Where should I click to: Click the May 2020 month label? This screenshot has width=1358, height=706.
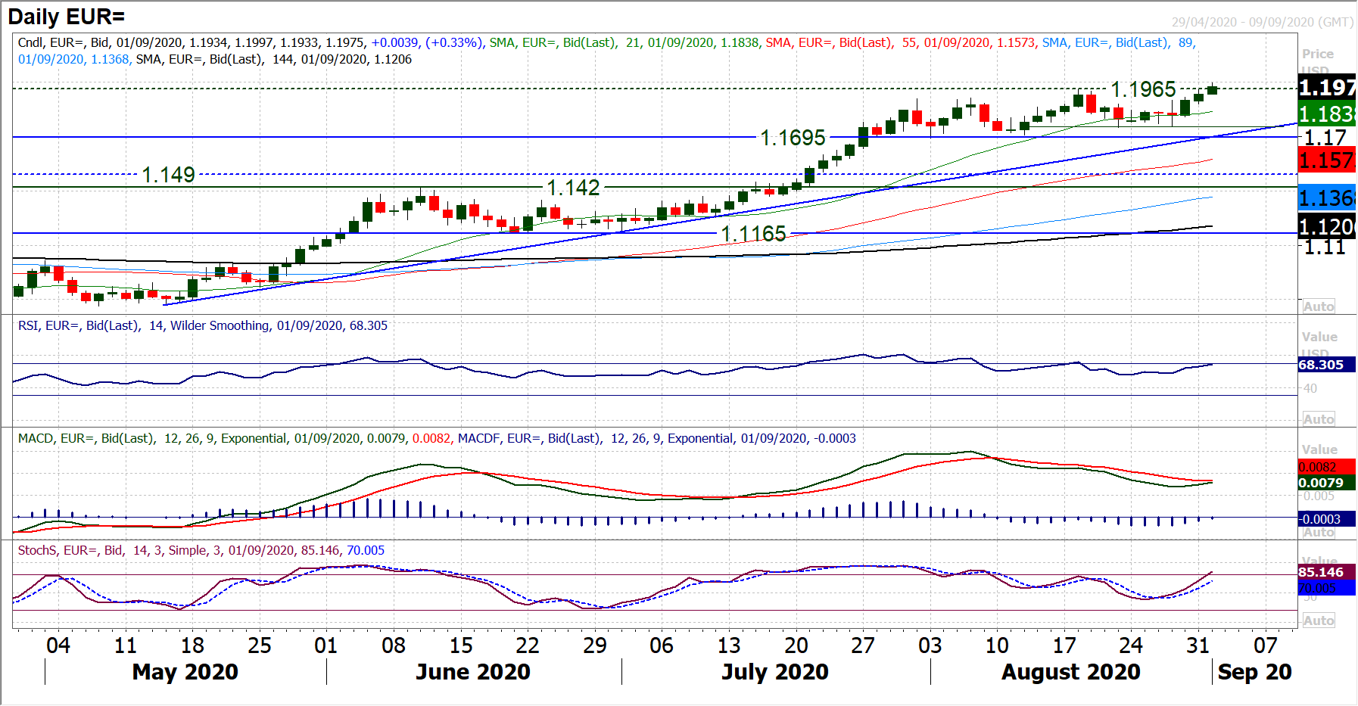[x=185, y=672]
